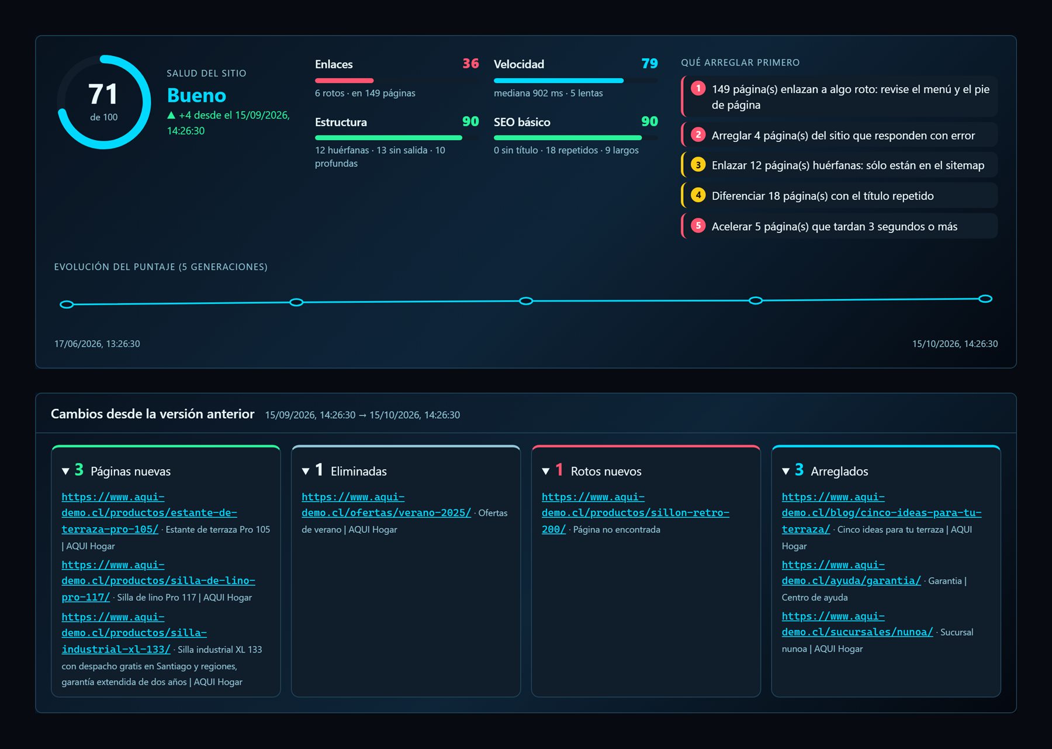Click priority badge number 4
Screen dimensions: 1052x749
(x=698, y=195)
